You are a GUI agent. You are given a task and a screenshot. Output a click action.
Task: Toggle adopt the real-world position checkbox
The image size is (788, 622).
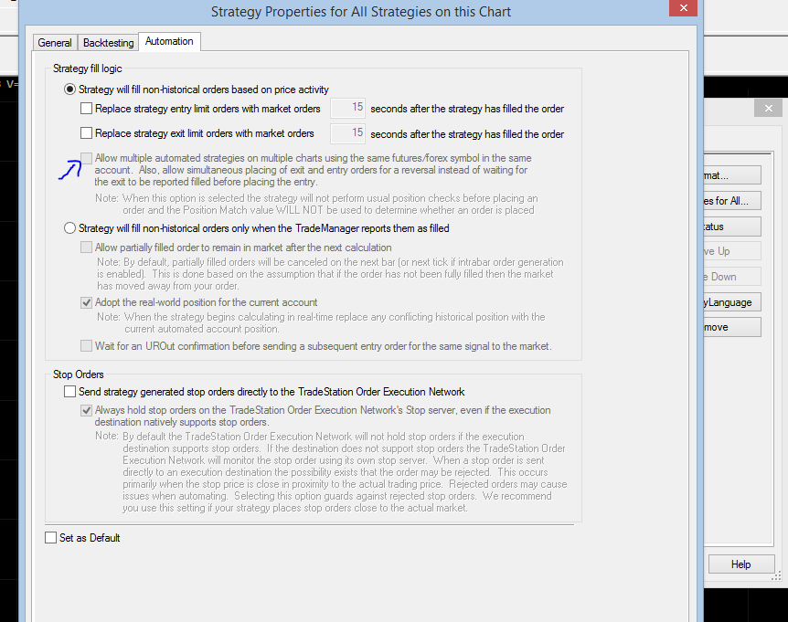(x=87, y=302)
